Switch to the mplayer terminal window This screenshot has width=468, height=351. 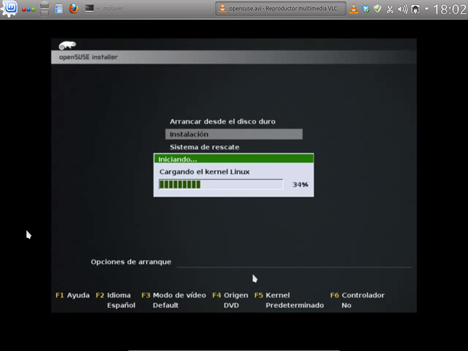[147, 8]
